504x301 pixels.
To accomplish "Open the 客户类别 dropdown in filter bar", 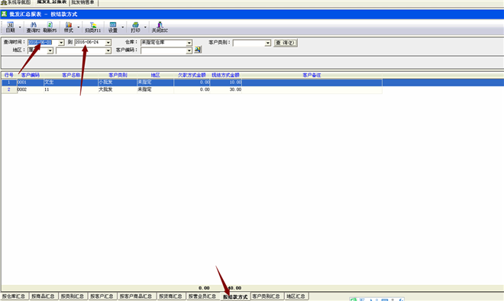I will click(x=268, y=43).
